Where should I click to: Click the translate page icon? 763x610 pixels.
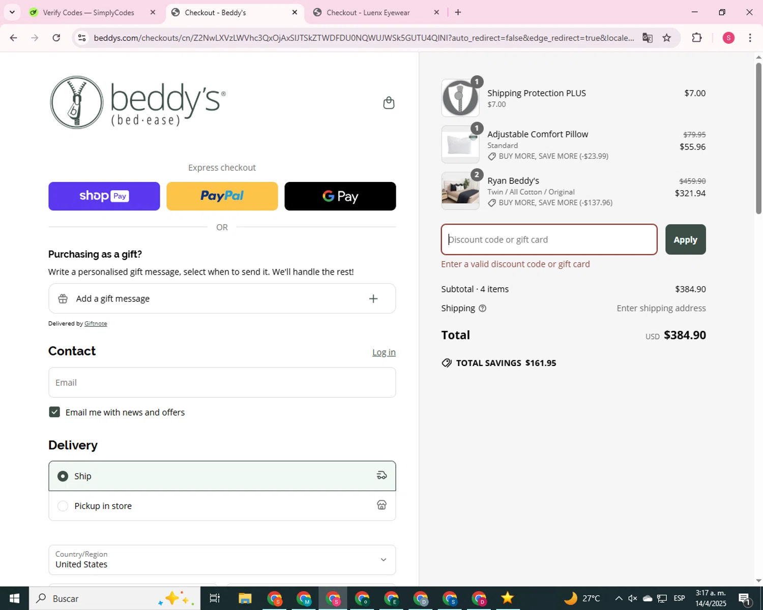(x=648, y=38)
